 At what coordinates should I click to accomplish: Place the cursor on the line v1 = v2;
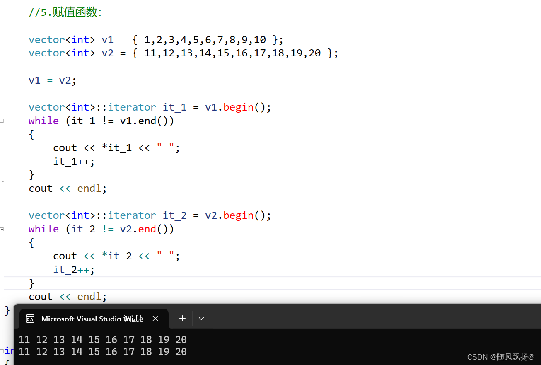(53, 80)
